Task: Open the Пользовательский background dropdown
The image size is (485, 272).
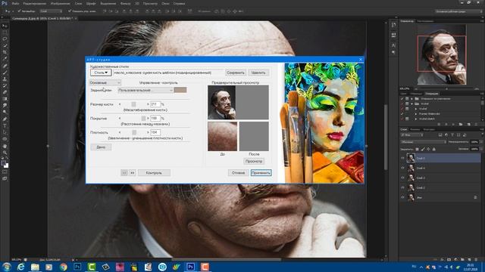Action: coord(145,90)
